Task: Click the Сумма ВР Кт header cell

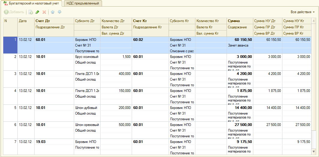Action: 296,33
